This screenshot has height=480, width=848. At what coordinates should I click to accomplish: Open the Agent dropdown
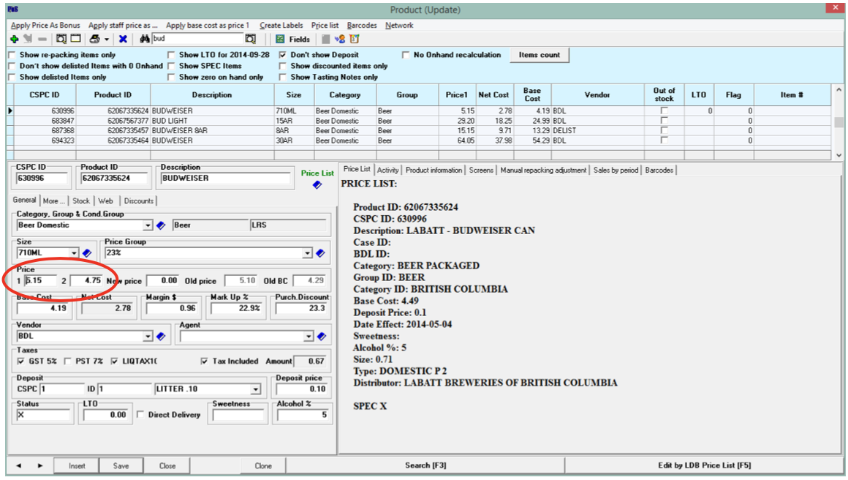(308, 336)
